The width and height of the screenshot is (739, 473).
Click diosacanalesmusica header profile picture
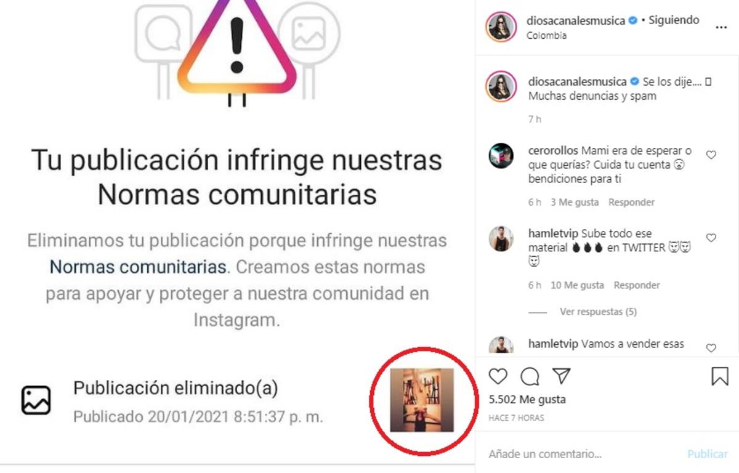coord(501,27)
